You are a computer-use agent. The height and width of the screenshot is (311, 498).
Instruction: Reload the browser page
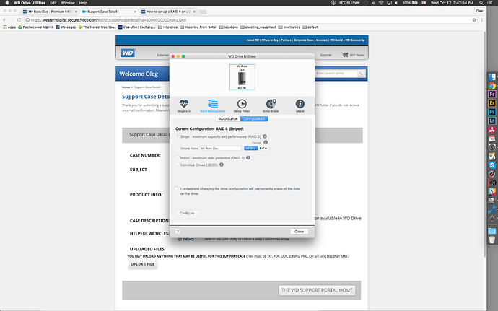(19, 20)
